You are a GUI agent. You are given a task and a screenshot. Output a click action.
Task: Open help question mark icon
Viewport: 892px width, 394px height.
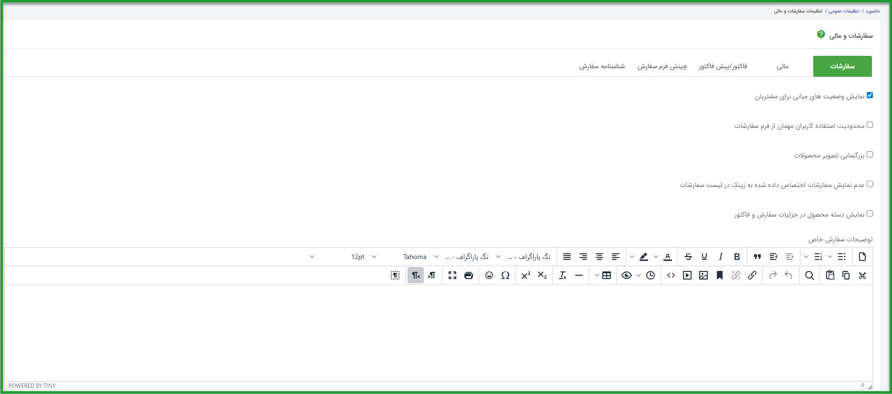(821, 34)
